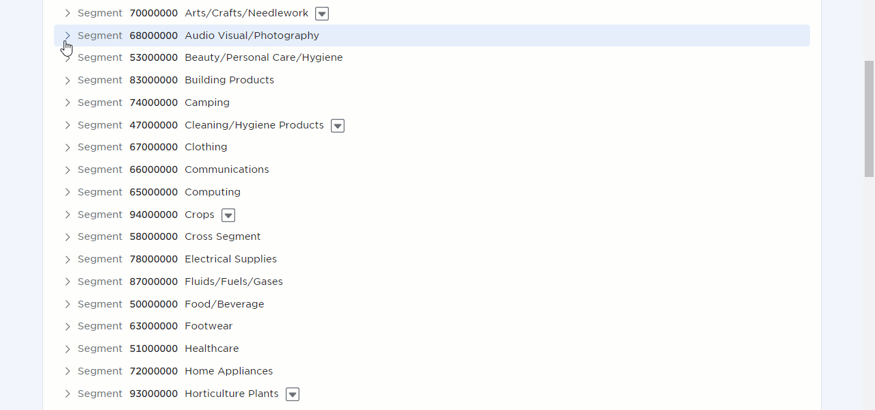Click the 'Footwear' segment name
Screen dimensions: 875x410
click(x=208, y=326)
